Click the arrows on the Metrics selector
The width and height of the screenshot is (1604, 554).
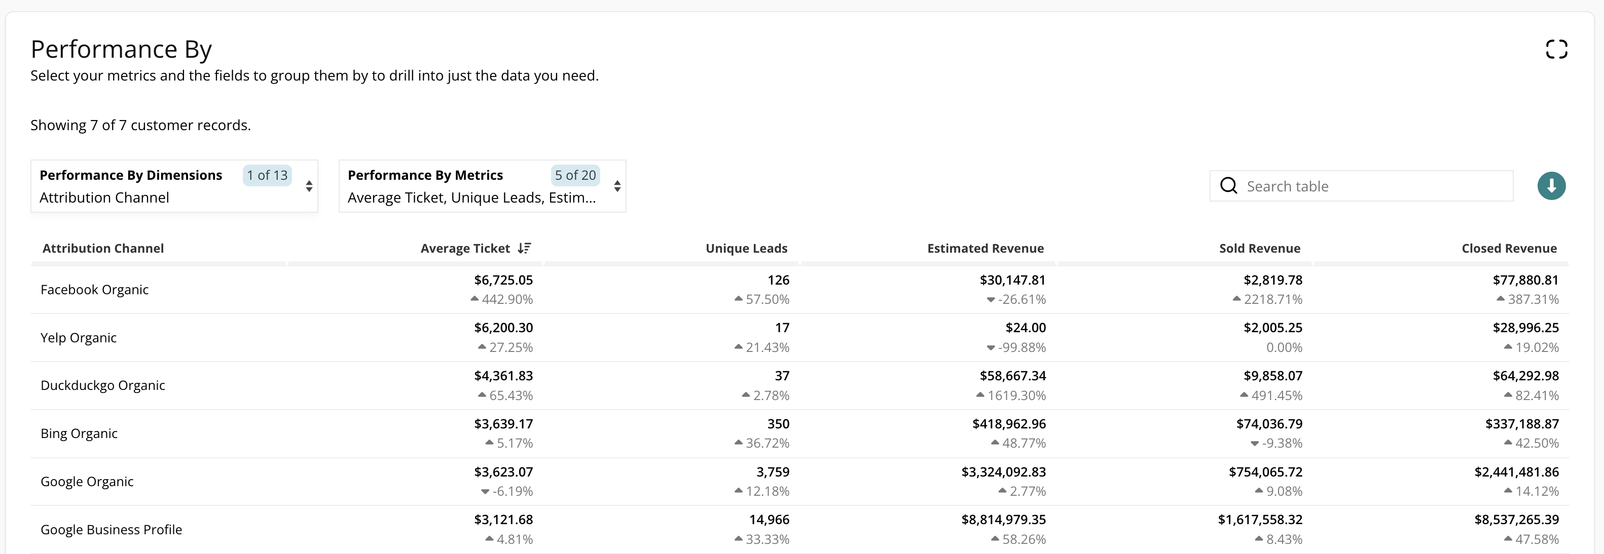coord(616,186)
